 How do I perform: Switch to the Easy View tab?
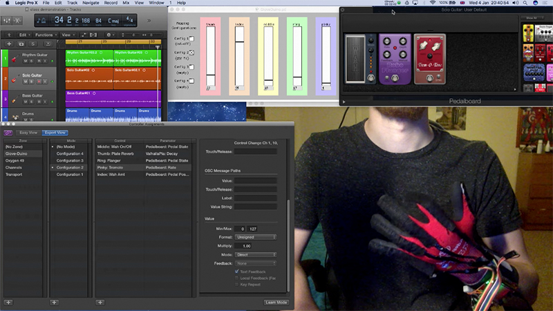[x=28, y=133]
